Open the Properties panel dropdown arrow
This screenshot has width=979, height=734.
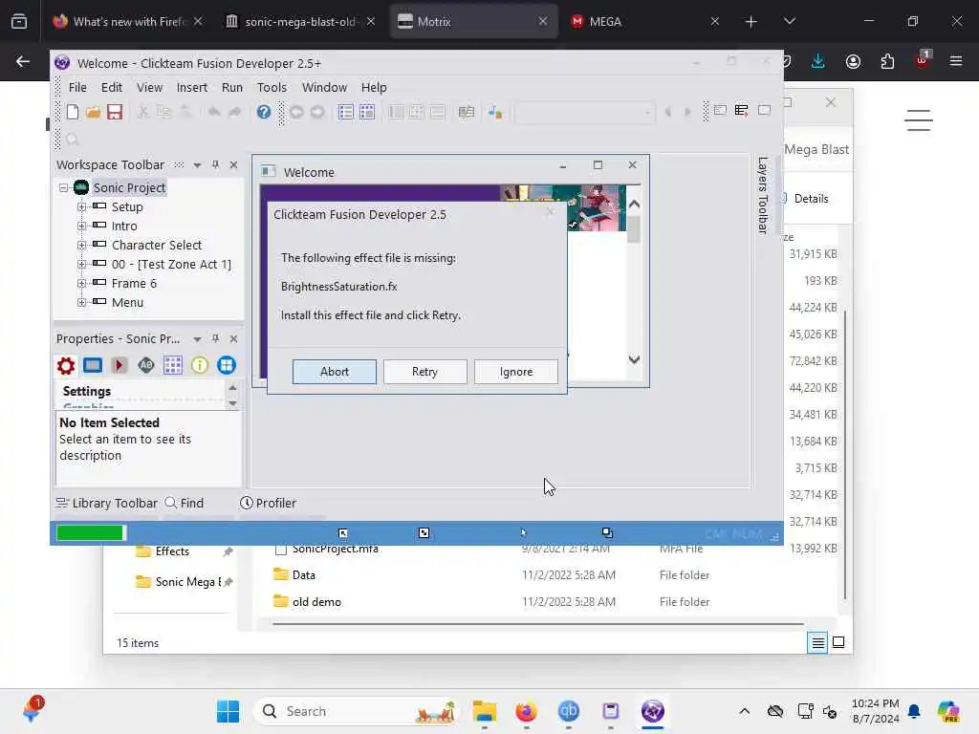197,339
